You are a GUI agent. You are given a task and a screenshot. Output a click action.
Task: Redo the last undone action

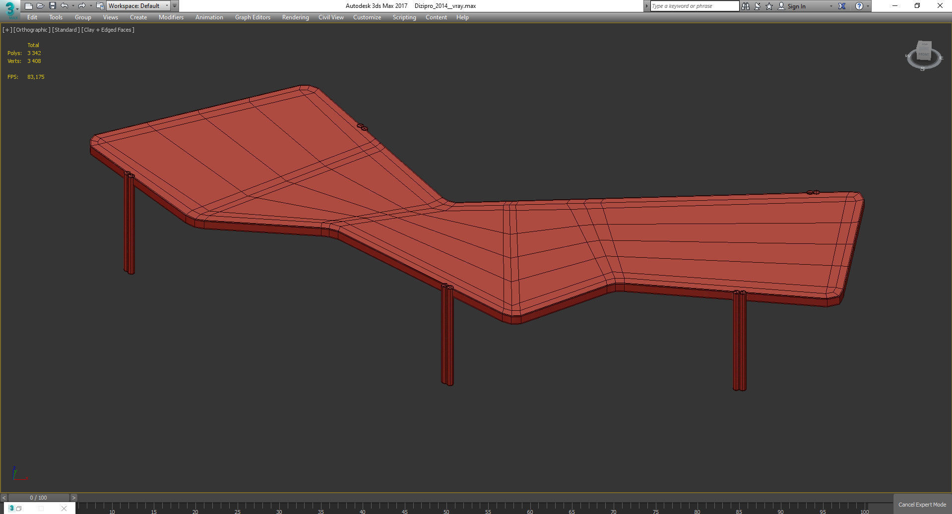click(82, 6)
